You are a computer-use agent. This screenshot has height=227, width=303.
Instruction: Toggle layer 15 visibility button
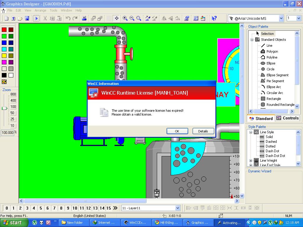tap(109, 208)
